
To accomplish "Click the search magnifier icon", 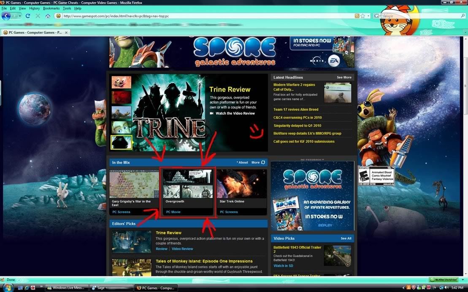I will click(x=463, y=16).
